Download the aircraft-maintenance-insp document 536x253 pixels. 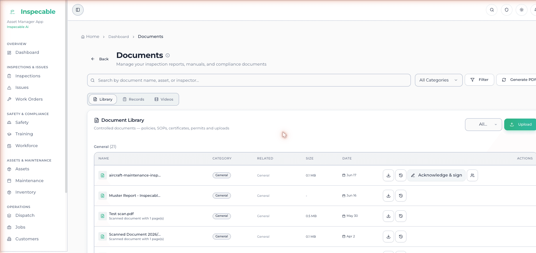tap(388, 175)
